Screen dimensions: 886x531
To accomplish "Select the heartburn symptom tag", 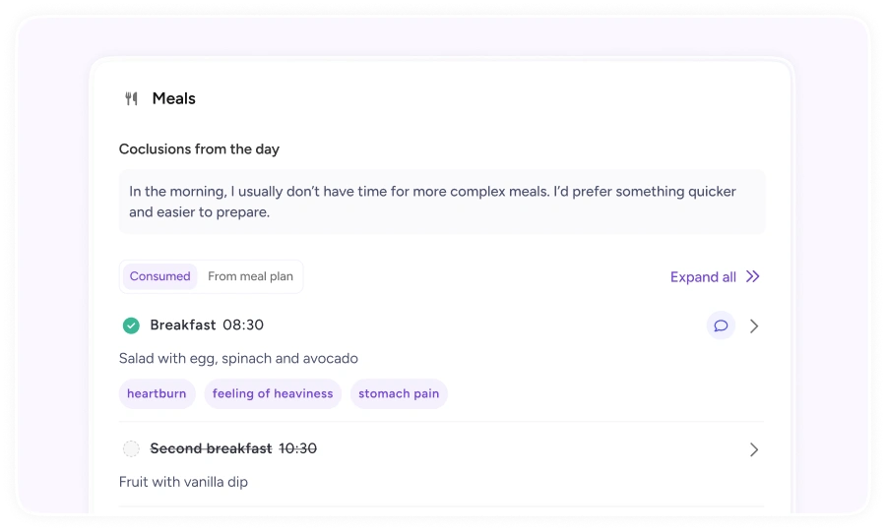I will click(x=157, y=393).
